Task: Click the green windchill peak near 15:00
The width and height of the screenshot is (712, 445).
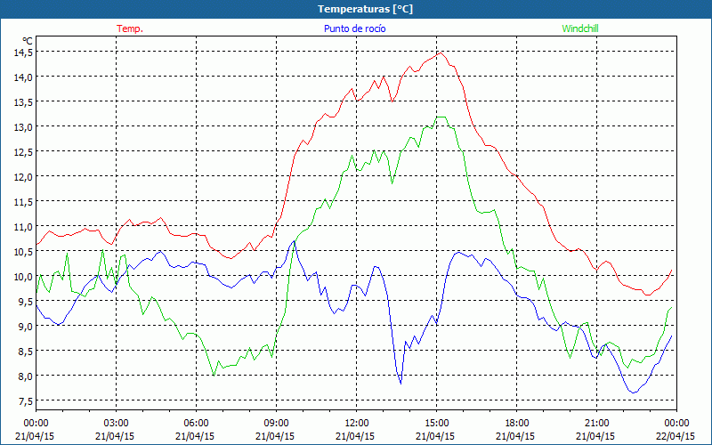Action: point(441,117)
